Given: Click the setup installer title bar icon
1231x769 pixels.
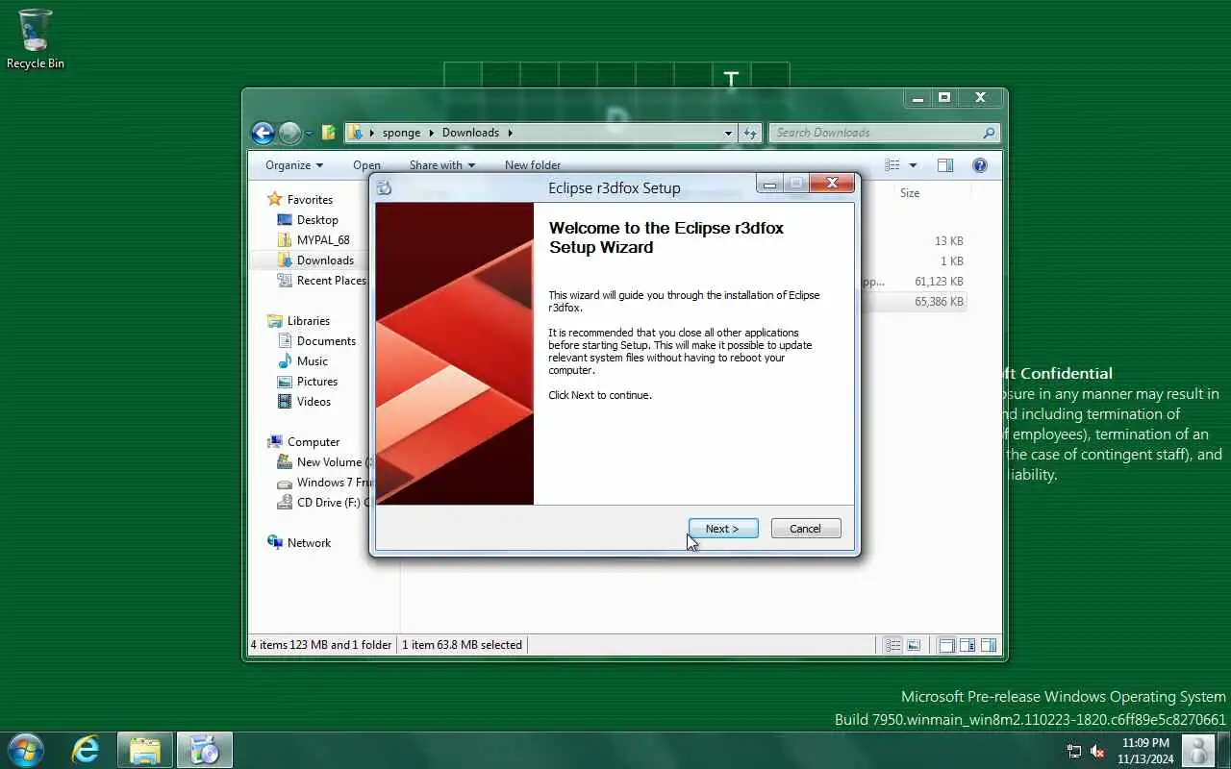Looking at the screenshot, I should coord(385,188).
